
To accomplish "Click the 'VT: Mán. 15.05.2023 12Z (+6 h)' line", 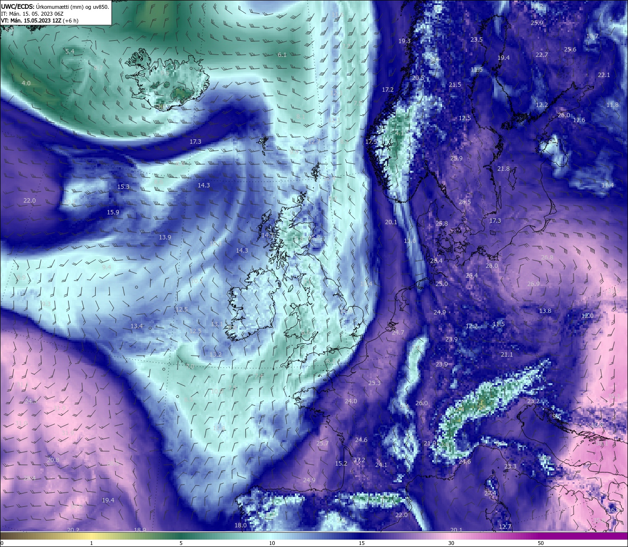I will [x=40, y=21].
